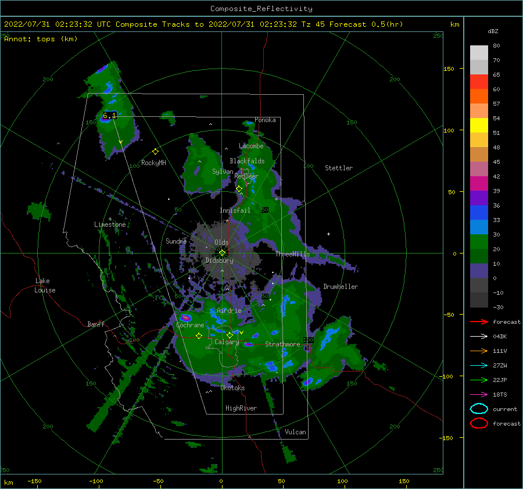Click the red forecast ellipse legend
523x489 pixels.
pos(479,423)
